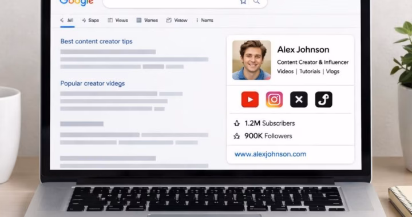Click Alex Johnson's profile photo
The image size is (412, 217).
pyautogui.click(x=252, y=60)
